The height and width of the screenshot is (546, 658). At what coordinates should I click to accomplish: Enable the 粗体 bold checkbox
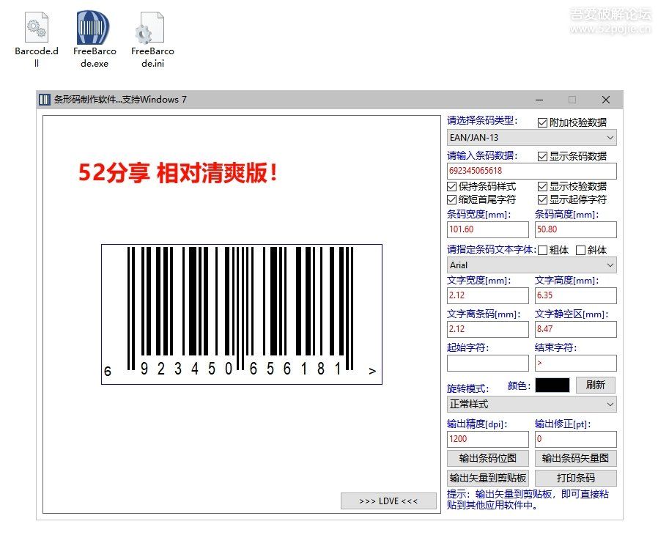[x=543, y=251]
